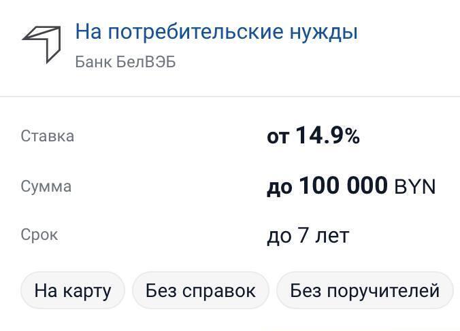The image size is (460, 331).
Task: Select the 'Без поручителей' tag chip
Action: (365, 291)
